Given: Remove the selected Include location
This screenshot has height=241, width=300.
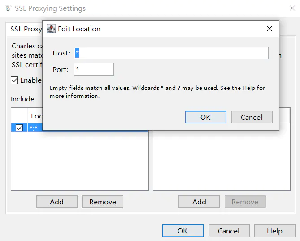Looking at the screenshot, I should pos(102,202).
